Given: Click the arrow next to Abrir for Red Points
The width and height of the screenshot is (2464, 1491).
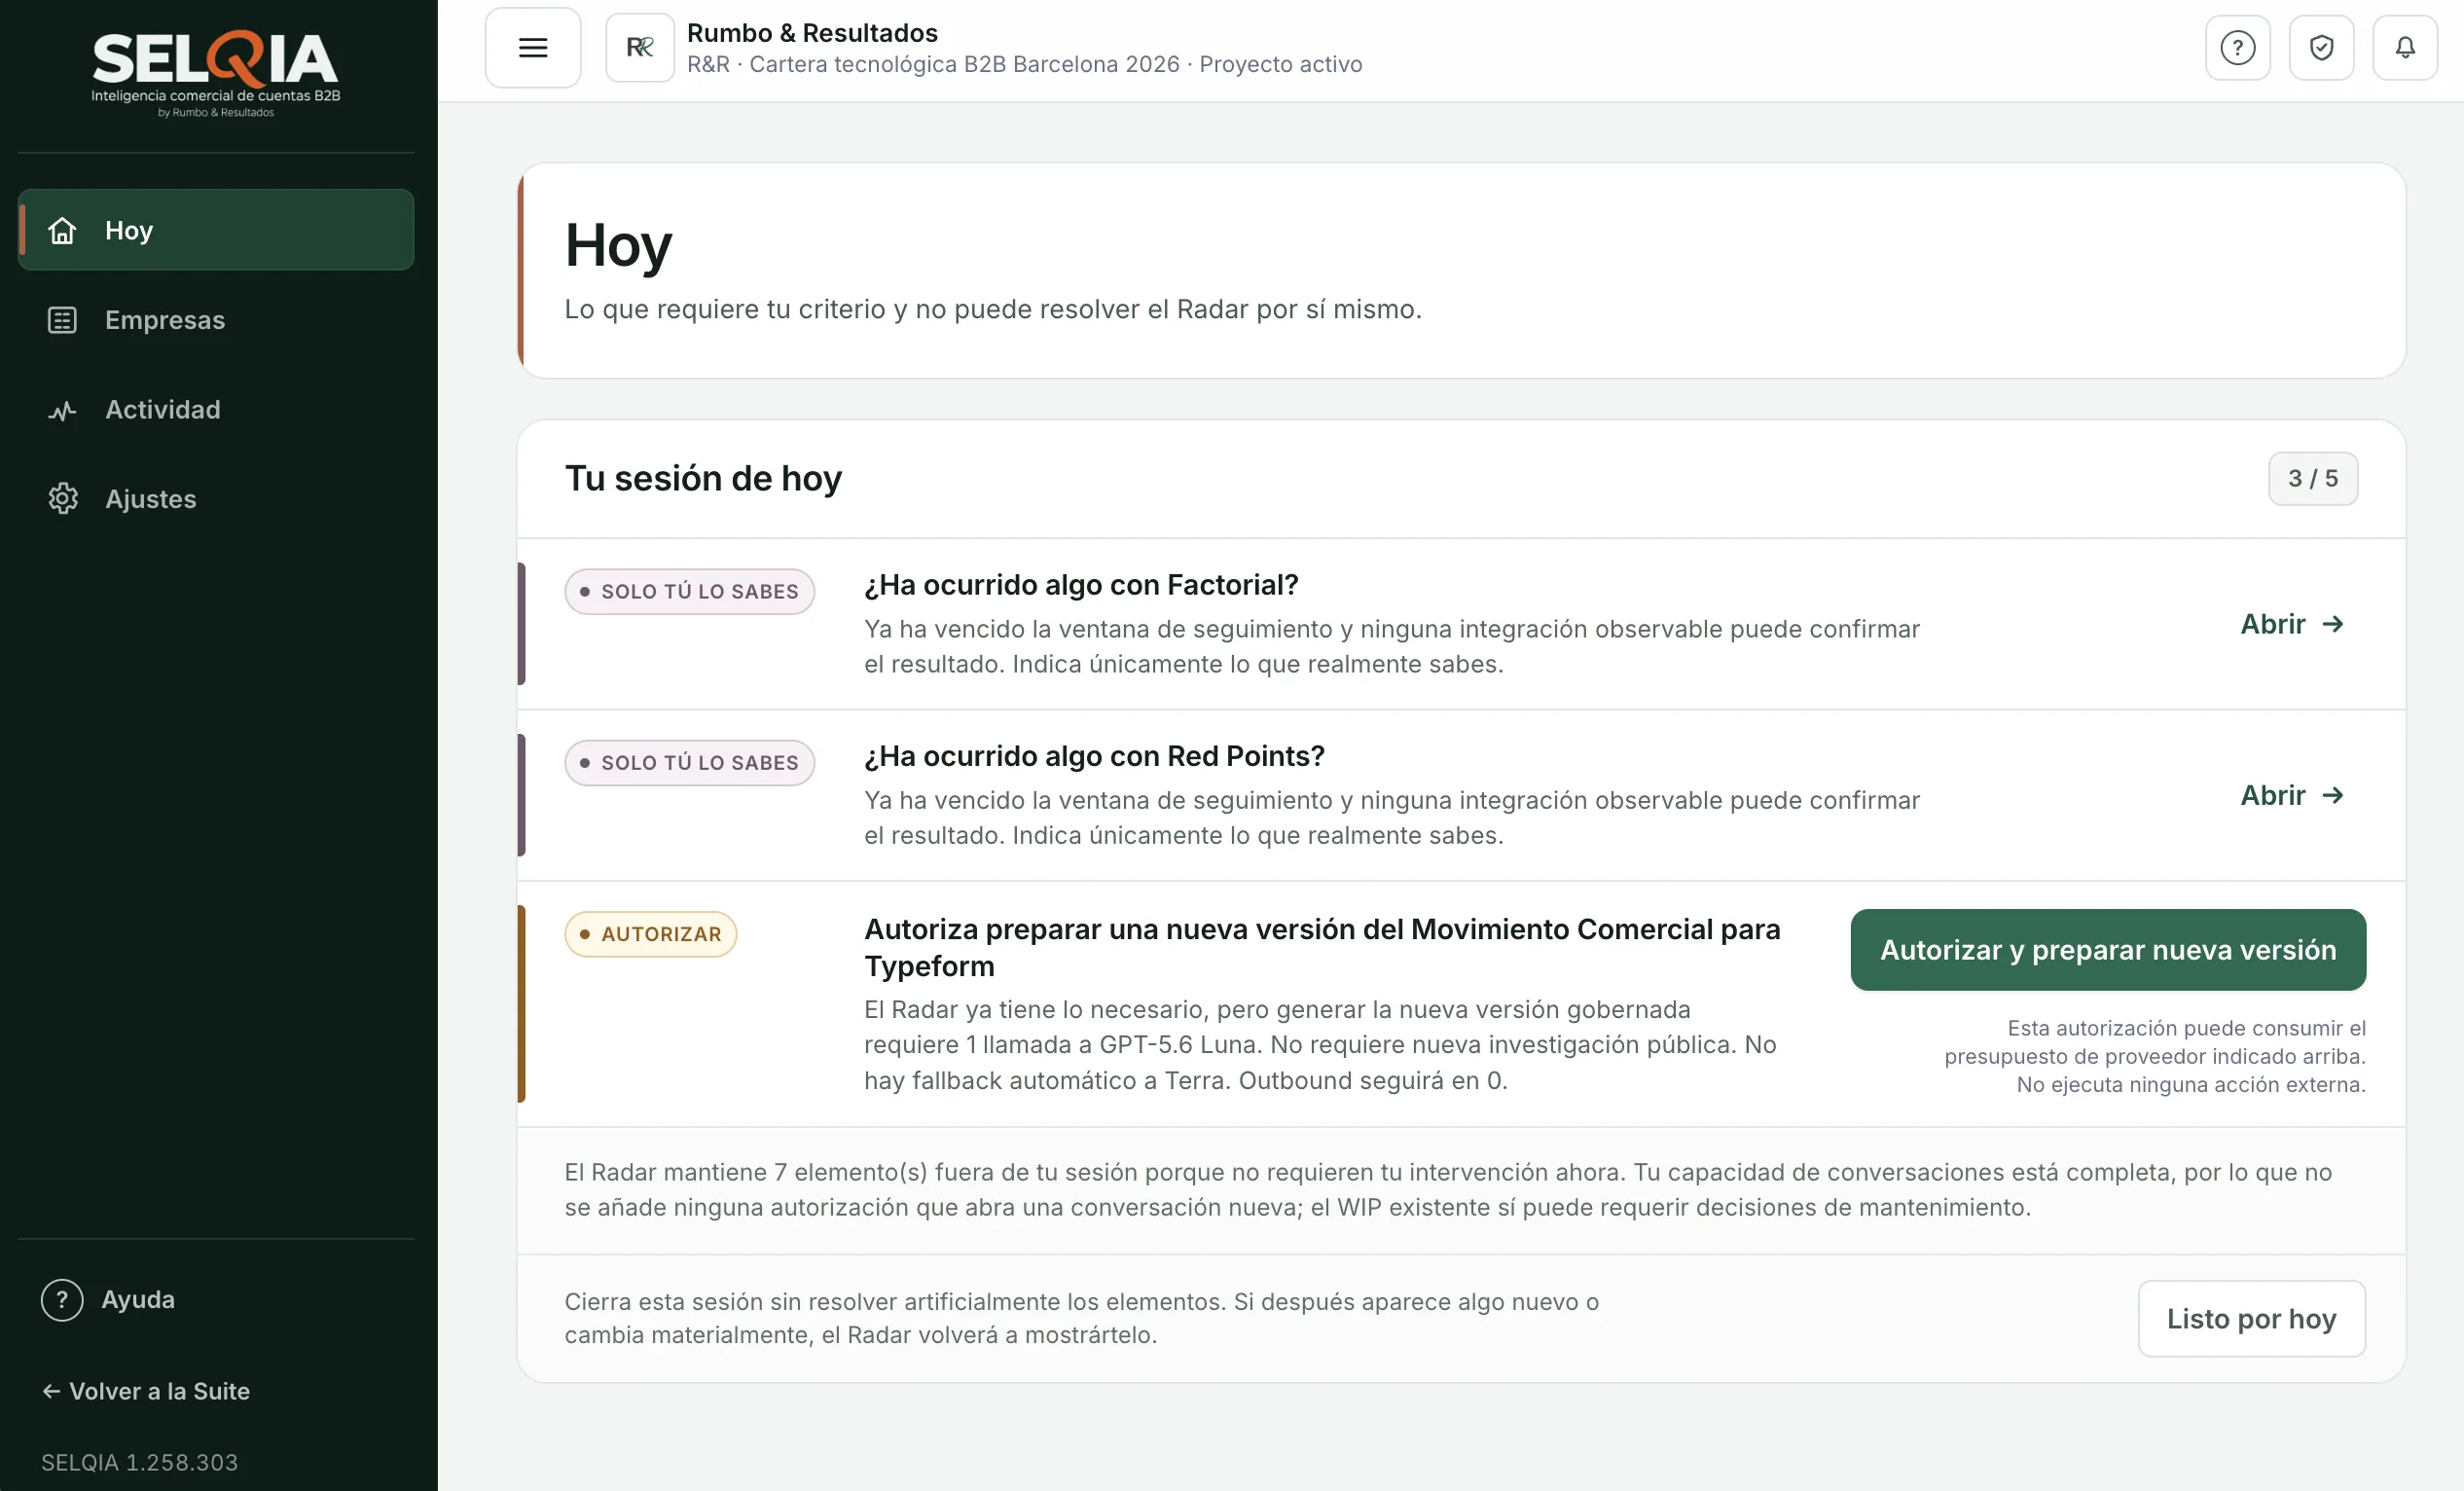Looking at the screenshot, I should pos(2333,795).
